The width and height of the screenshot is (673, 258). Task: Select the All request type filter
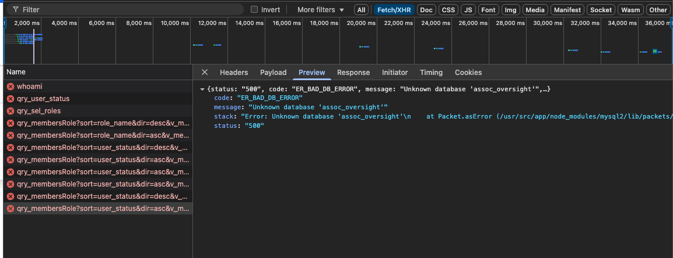[362, 10]
